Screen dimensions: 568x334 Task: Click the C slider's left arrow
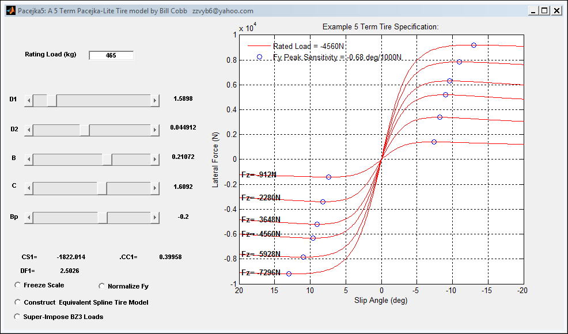click(x=29, y=188)
